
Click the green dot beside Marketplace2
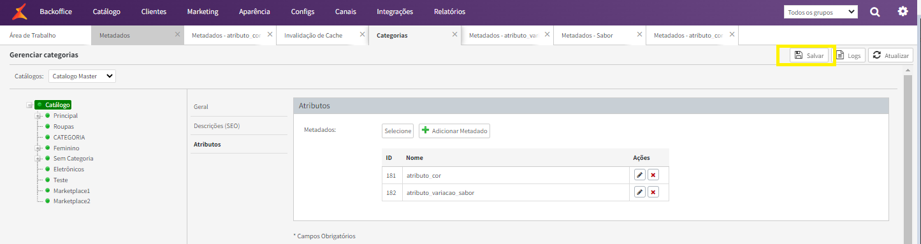pos(47,201)
